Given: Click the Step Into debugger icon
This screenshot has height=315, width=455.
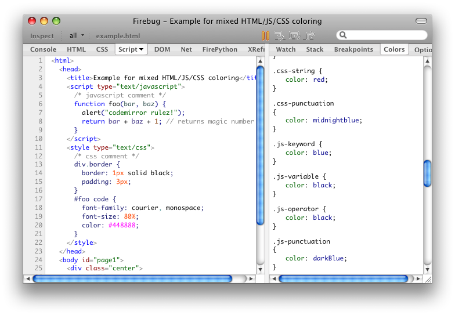Looking at the screenshot, I should pyautogui.click(x=280, y=36).
